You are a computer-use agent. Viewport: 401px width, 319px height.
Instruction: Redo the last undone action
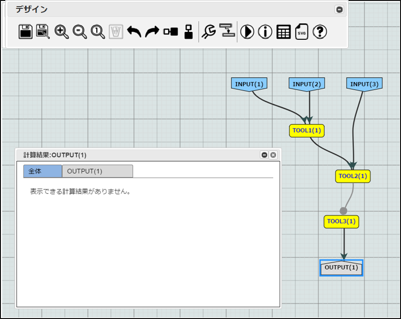[152, 32]
